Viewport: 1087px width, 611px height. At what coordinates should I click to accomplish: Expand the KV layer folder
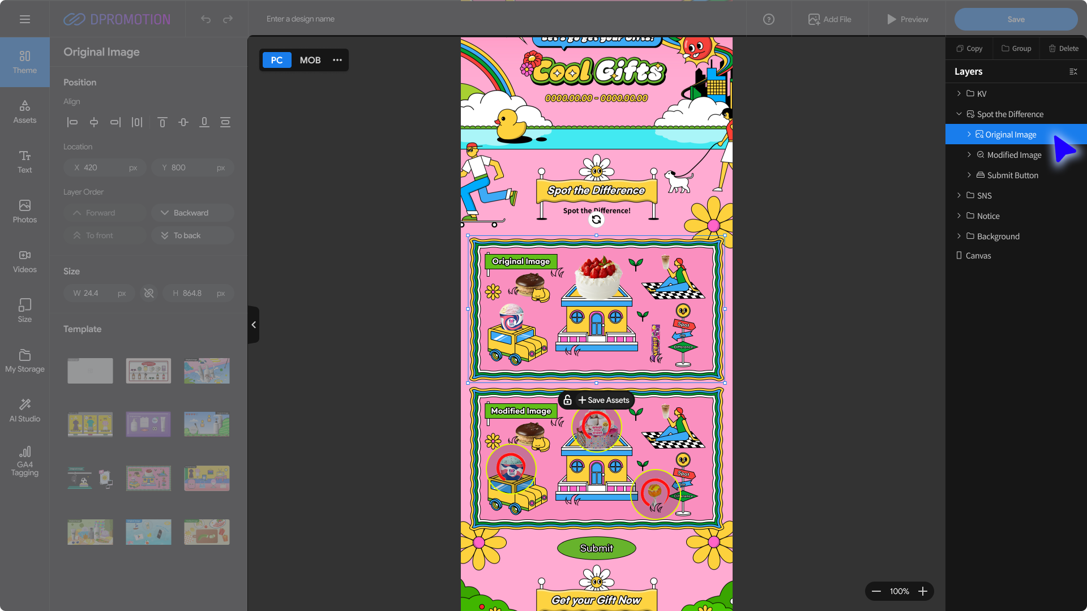coord(958,93)
